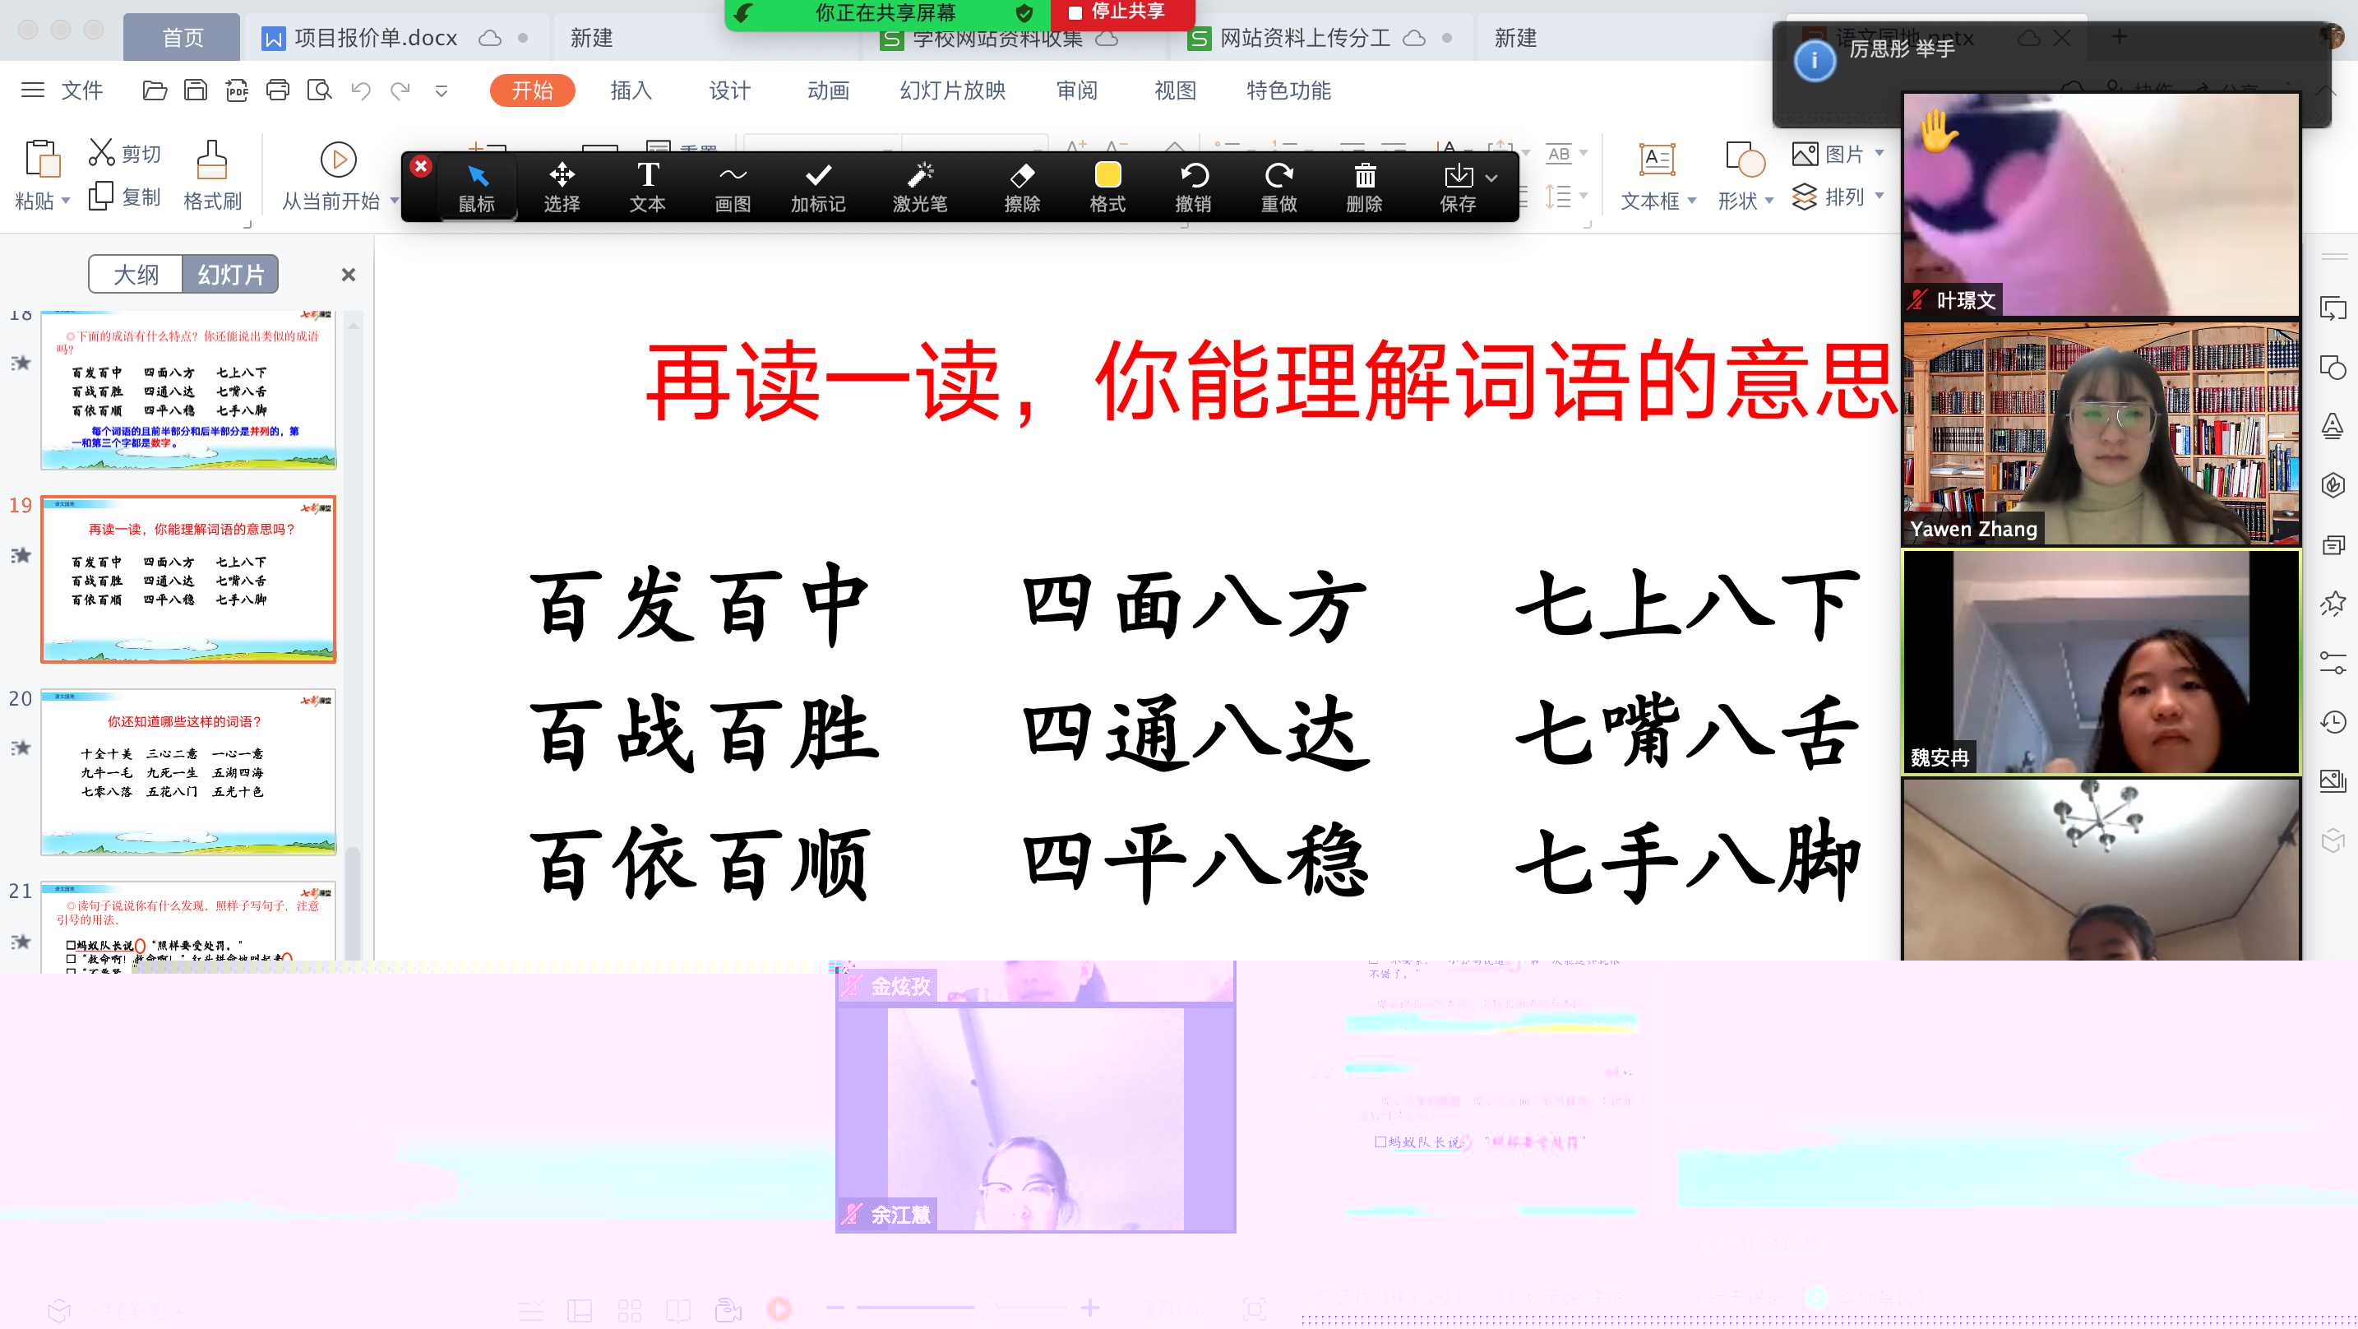
Task: Undo annotation with 撤销
Action: tap(1193, 188)
